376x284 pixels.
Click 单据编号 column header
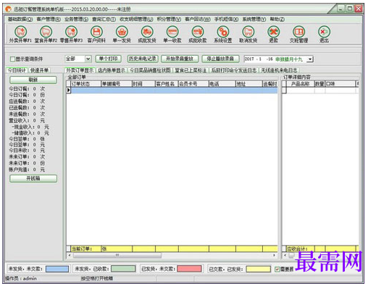tap(117, 84)
